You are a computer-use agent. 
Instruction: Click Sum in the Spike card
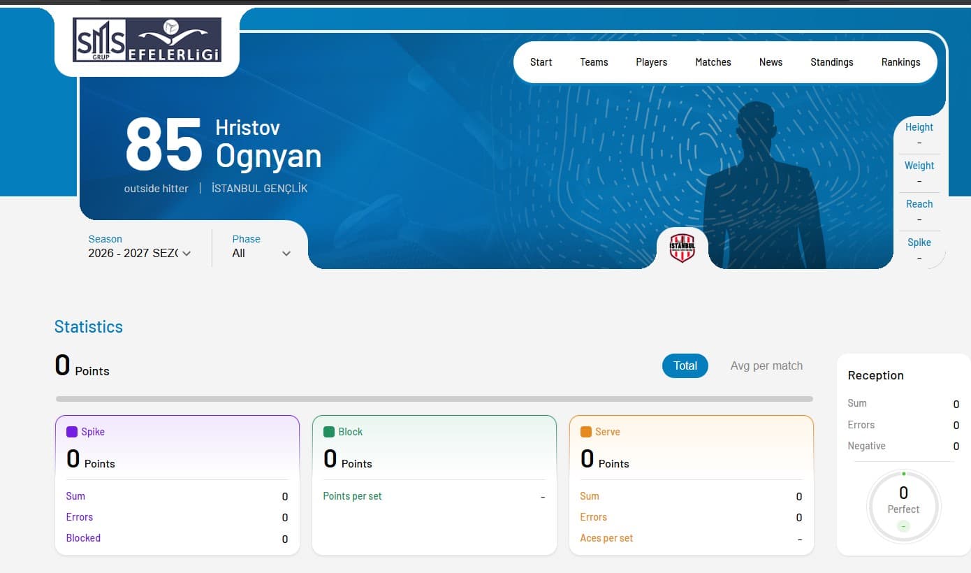75,496
